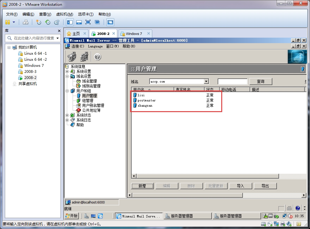Sort by the 描述 column header
The width and height of the screenshot is (310, 229).
pyautogui.click(x=277, y=89)
